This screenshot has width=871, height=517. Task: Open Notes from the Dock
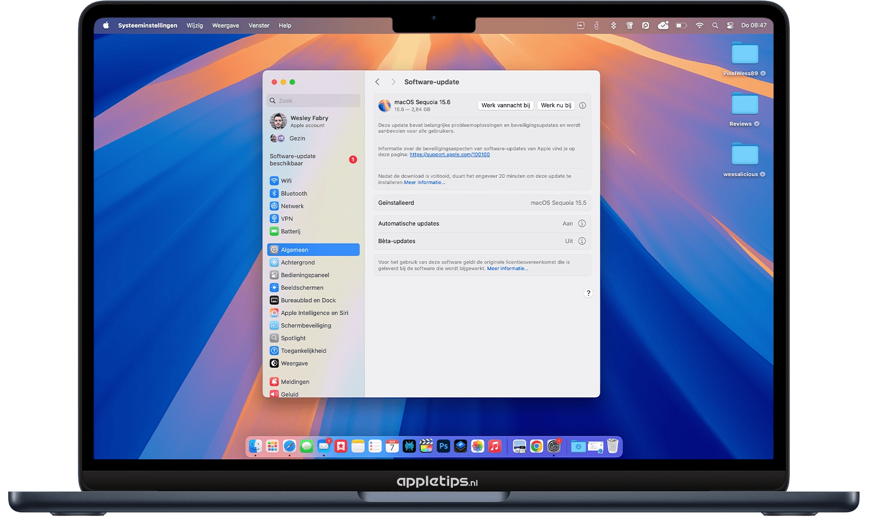(x=358, y=446)
